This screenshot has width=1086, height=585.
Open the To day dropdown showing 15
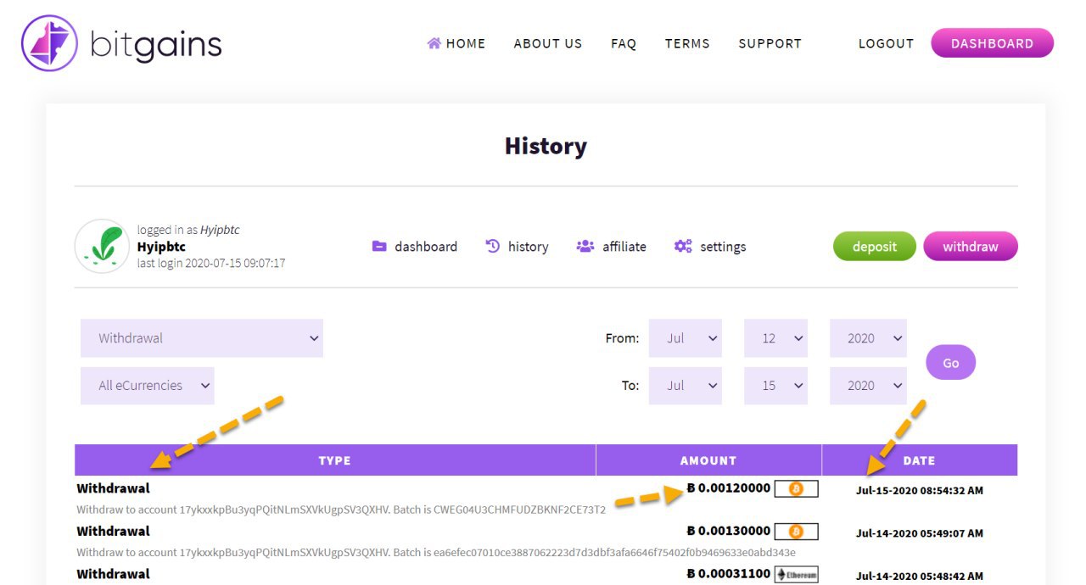[775, 385]
